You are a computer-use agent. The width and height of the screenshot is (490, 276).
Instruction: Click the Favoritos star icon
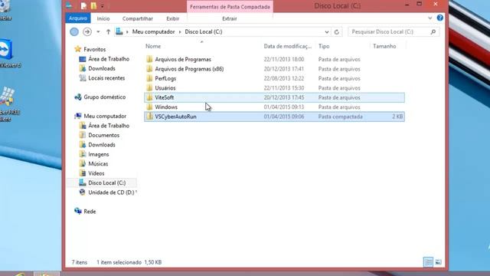click(x=78, y=49)
